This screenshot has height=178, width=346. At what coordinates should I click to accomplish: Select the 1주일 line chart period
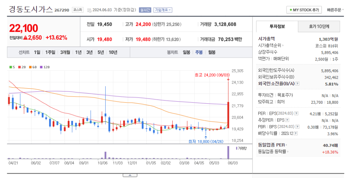pos(50,53)
